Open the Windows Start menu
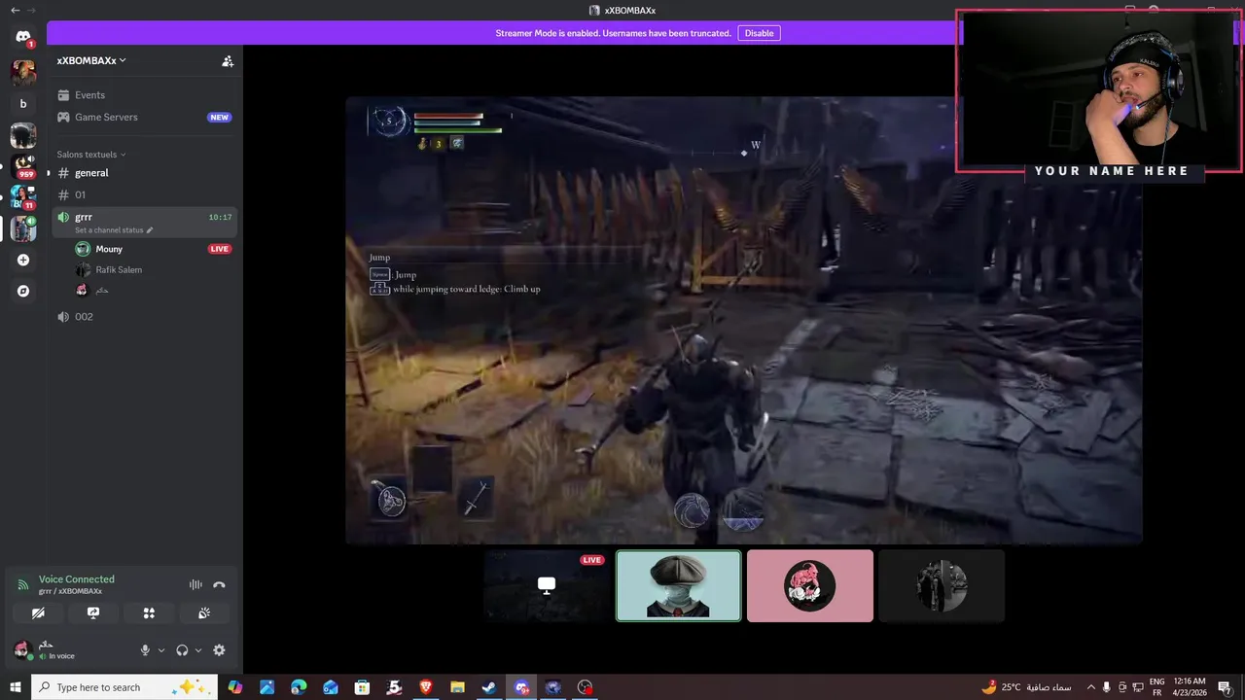This screenshot has height=700, width=1245. (16, 687)
